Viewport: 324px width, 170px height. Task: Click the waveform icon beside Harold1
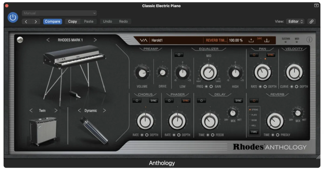(143, 40)
